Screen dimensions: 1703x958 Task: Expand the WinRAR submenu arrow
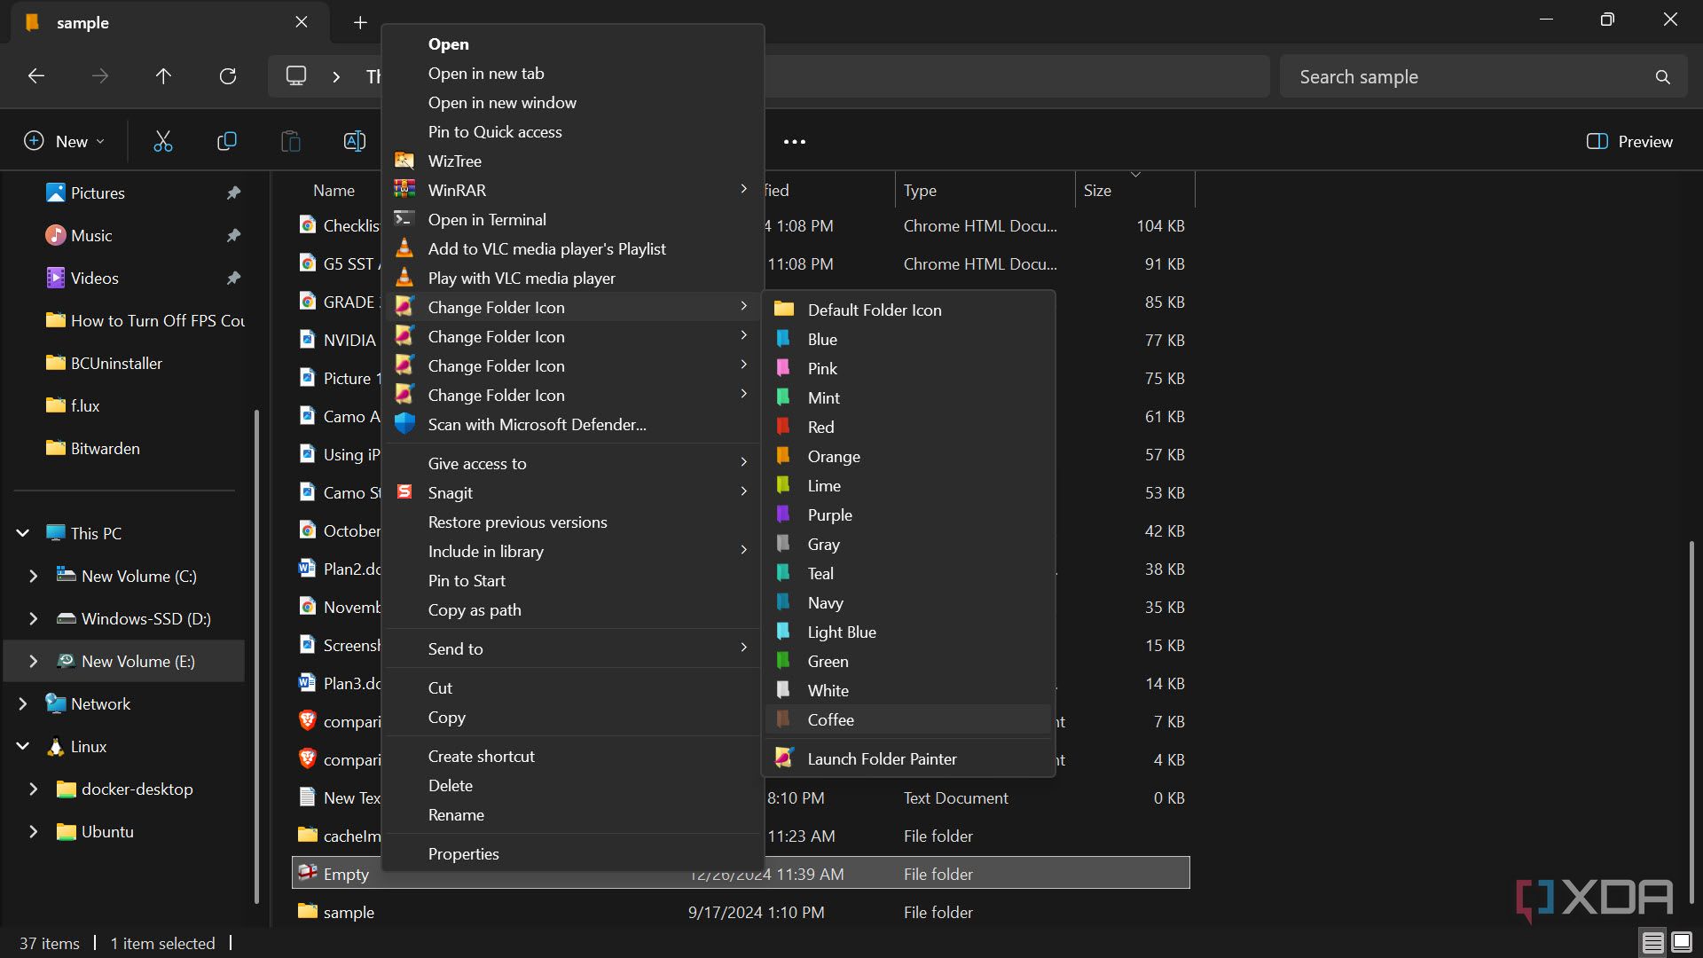pyautogui.click(x=743, y=189)
